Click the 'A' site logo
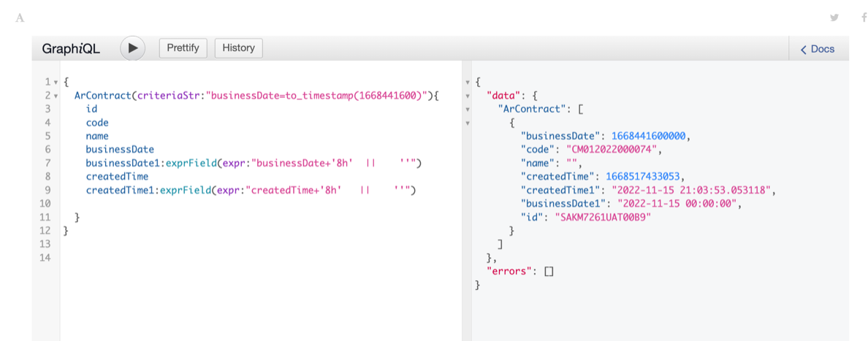Screen dimensions: 868x341 click(20, 18)
